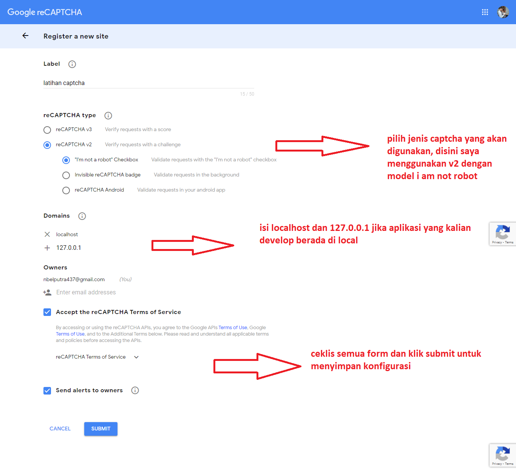
Task: Click the add owner person icon
Action: click(47, 292)
